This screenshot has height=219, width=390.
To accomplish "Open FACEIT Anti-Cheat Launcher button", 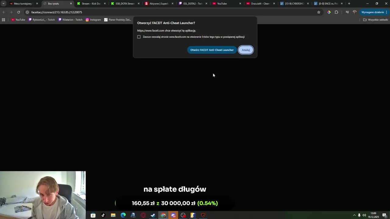I will [x=212, y=50].
